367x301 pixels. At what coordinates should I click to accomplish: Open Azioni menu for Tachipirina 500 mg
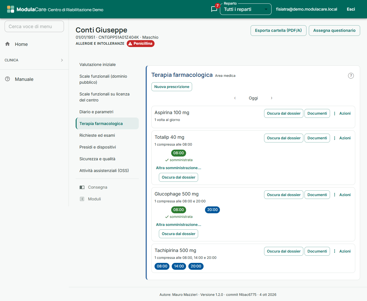click(x=342, y=251)
